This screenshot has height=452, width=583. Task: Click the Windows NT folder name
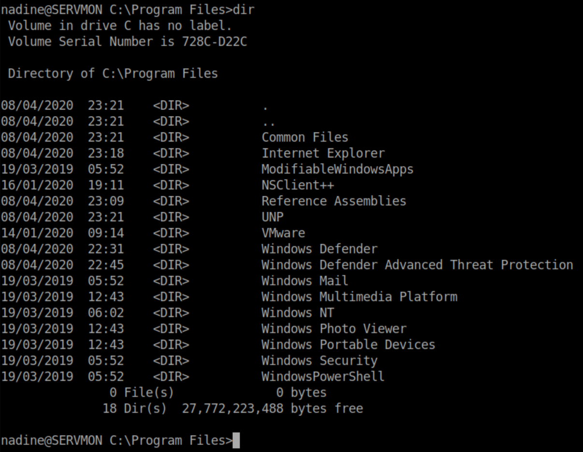(298, 313)
